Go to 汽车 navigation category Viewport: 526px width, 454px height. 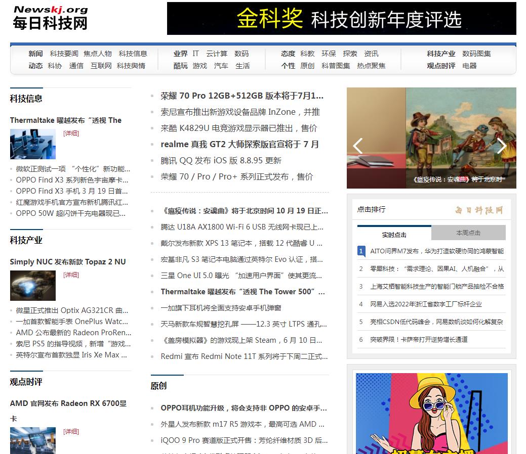click(x=221, y=66)
